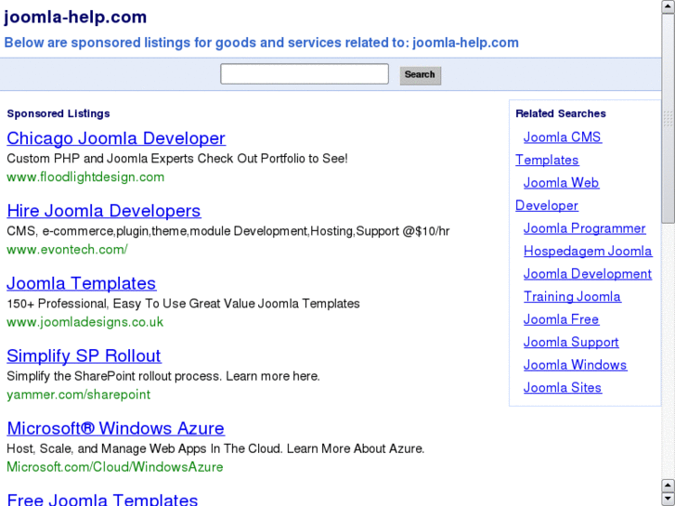Select Joomla Sites related search
675x506 pixels.
[x=563, y=387]
